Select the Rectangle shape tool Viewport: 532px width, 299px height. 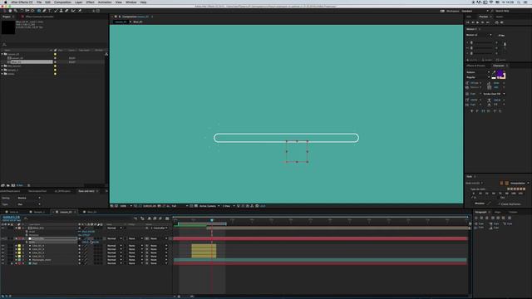tap(38, 11)
